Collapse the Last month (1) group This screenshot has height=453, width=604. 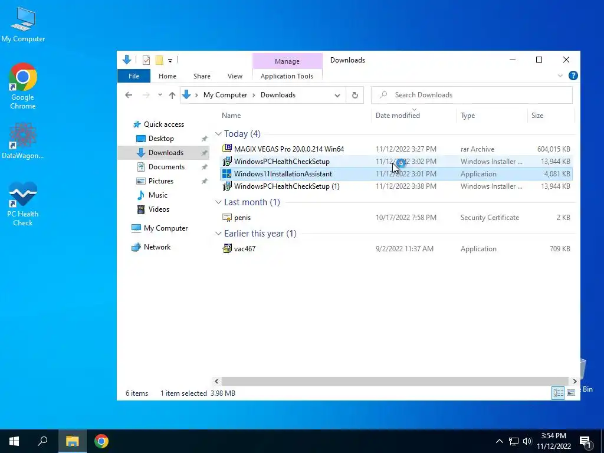pos(218,203)
